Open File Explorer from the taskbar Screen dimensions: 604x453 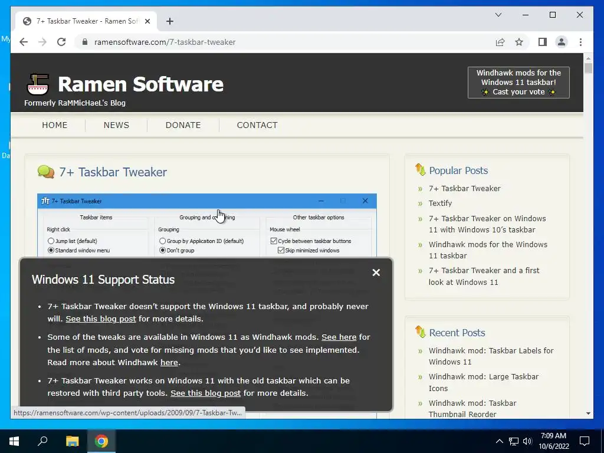[x=72, y=441]
